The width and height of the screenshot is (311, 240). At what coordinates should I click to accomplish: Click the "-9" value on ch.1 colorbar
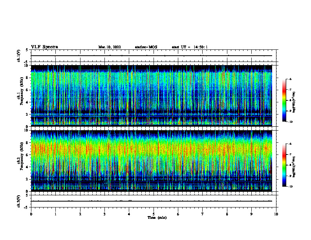coord(290,111)
